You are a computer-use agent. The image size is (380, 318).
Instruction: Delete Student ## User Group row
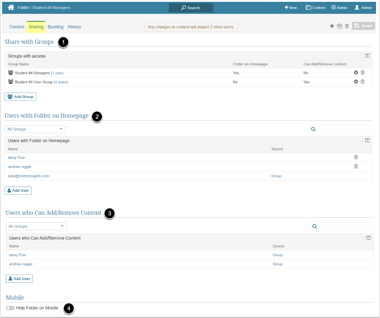click(363, 82)
